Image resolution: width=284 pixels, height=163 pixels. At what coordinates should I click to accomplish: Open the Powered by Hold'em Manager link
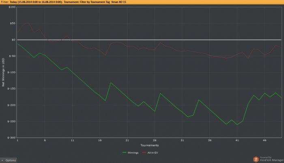(272, 159)
